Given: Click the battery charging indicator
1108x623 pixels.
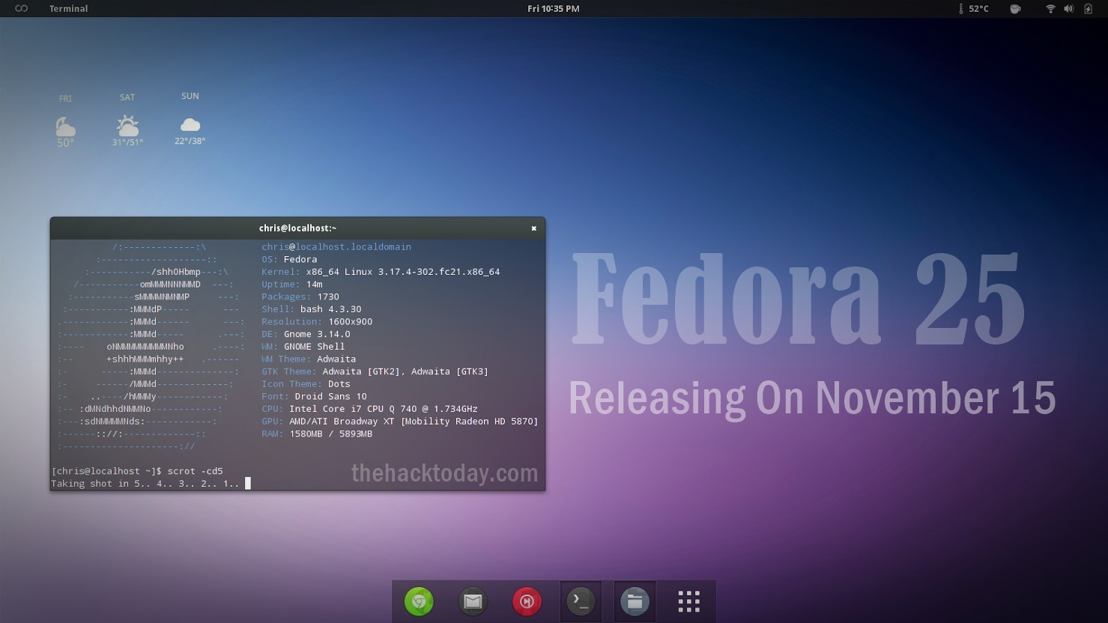Looking at the screenshot, I should pyautogui.click(x=1088, y=8).
